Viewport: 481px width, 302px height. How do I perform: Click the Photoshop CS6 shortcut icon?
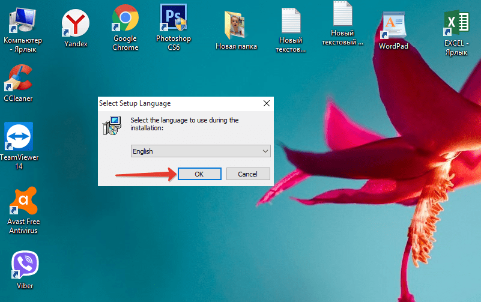pyautogui.click(x=173, y=19)
